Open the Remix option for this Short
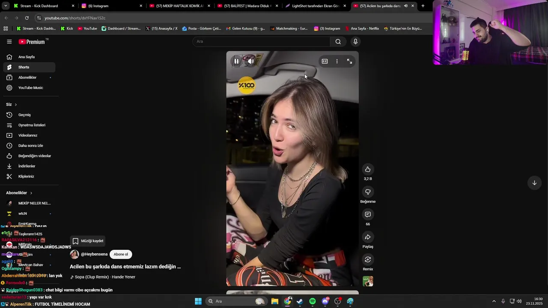This screenshot has height=308, width=548. (368, 260)
